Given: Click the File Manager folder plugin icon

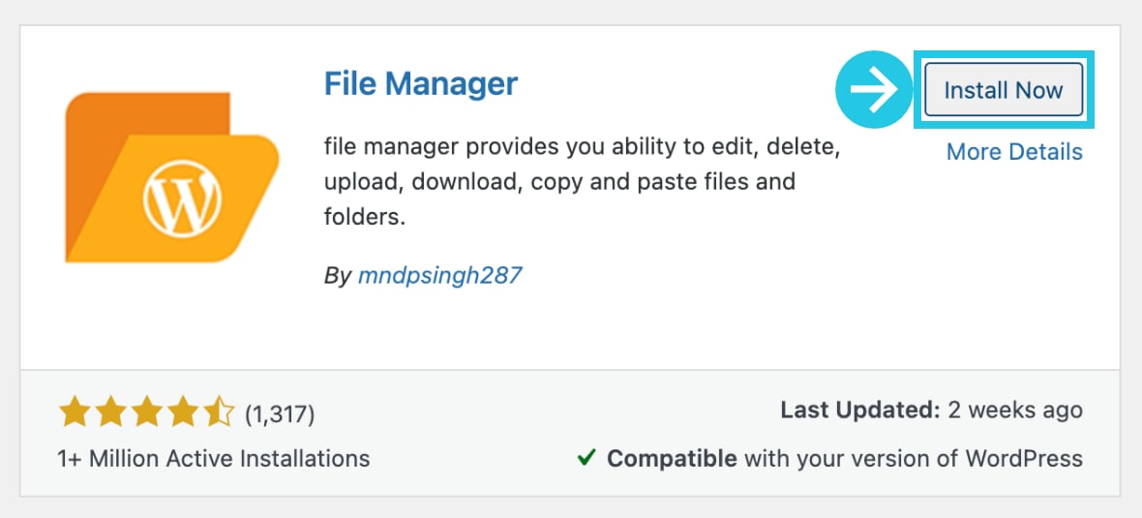Looking at the screenshot, I should click(x=172, y=177).
